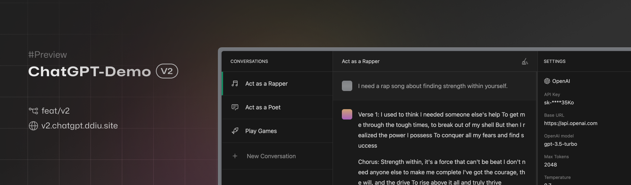The width and height of the screenshot is (631, 185).
Task: Click the V2 version badge
Action: (x=167, y=71)
